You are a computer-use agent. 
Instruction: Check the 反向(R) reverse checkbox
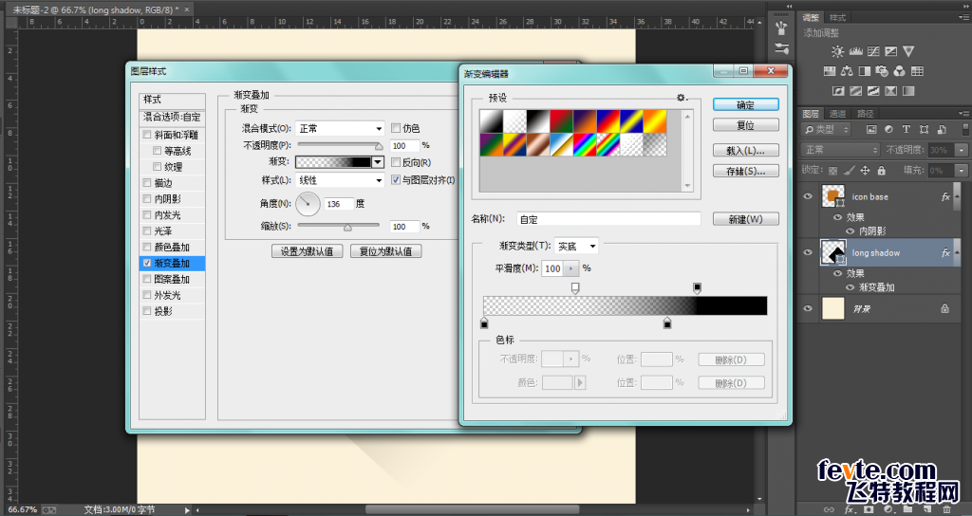point(396,162)
